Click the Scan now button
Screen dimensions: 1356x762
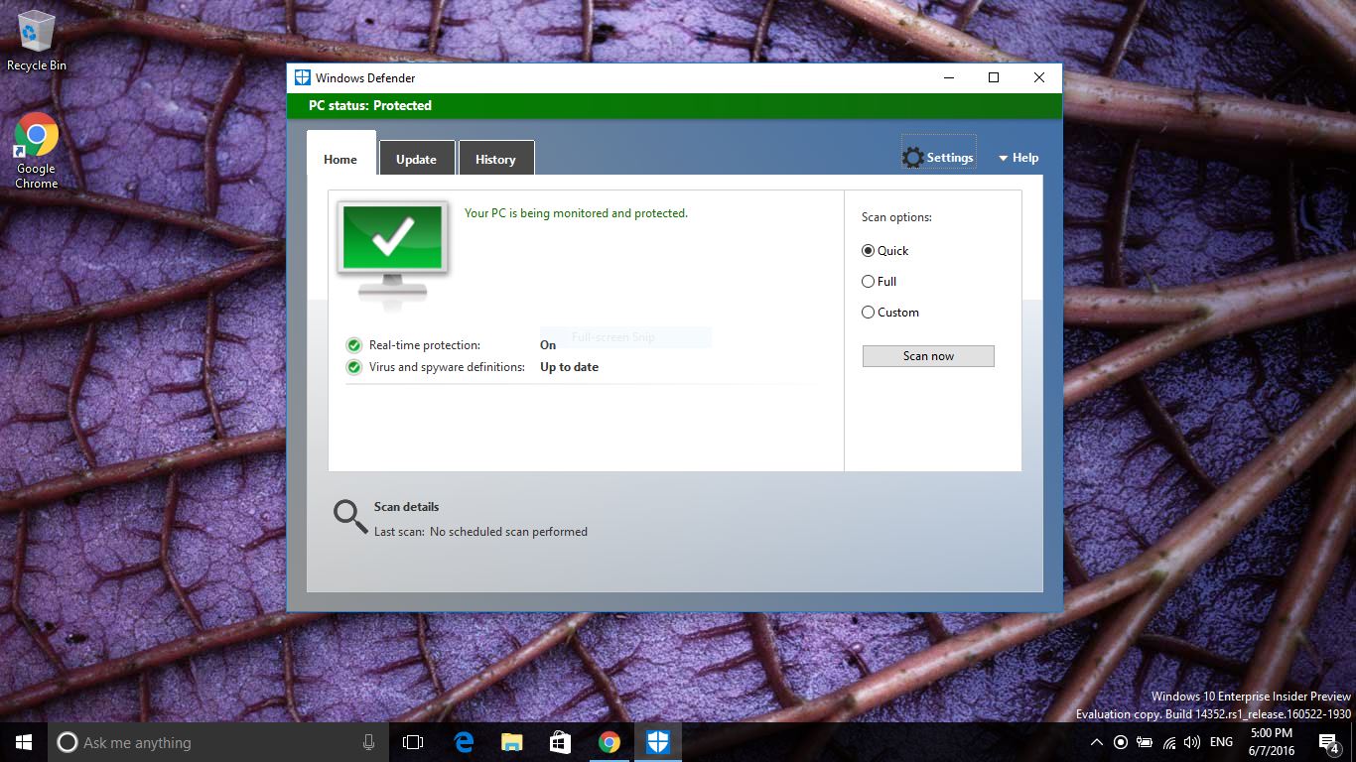(927, 355)
